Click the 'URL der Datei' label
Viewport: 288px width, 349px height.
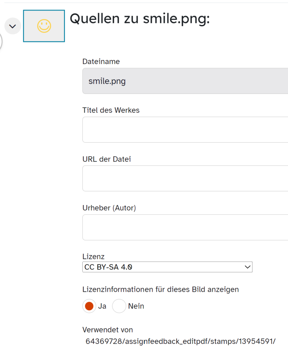[x=107, y=159]
